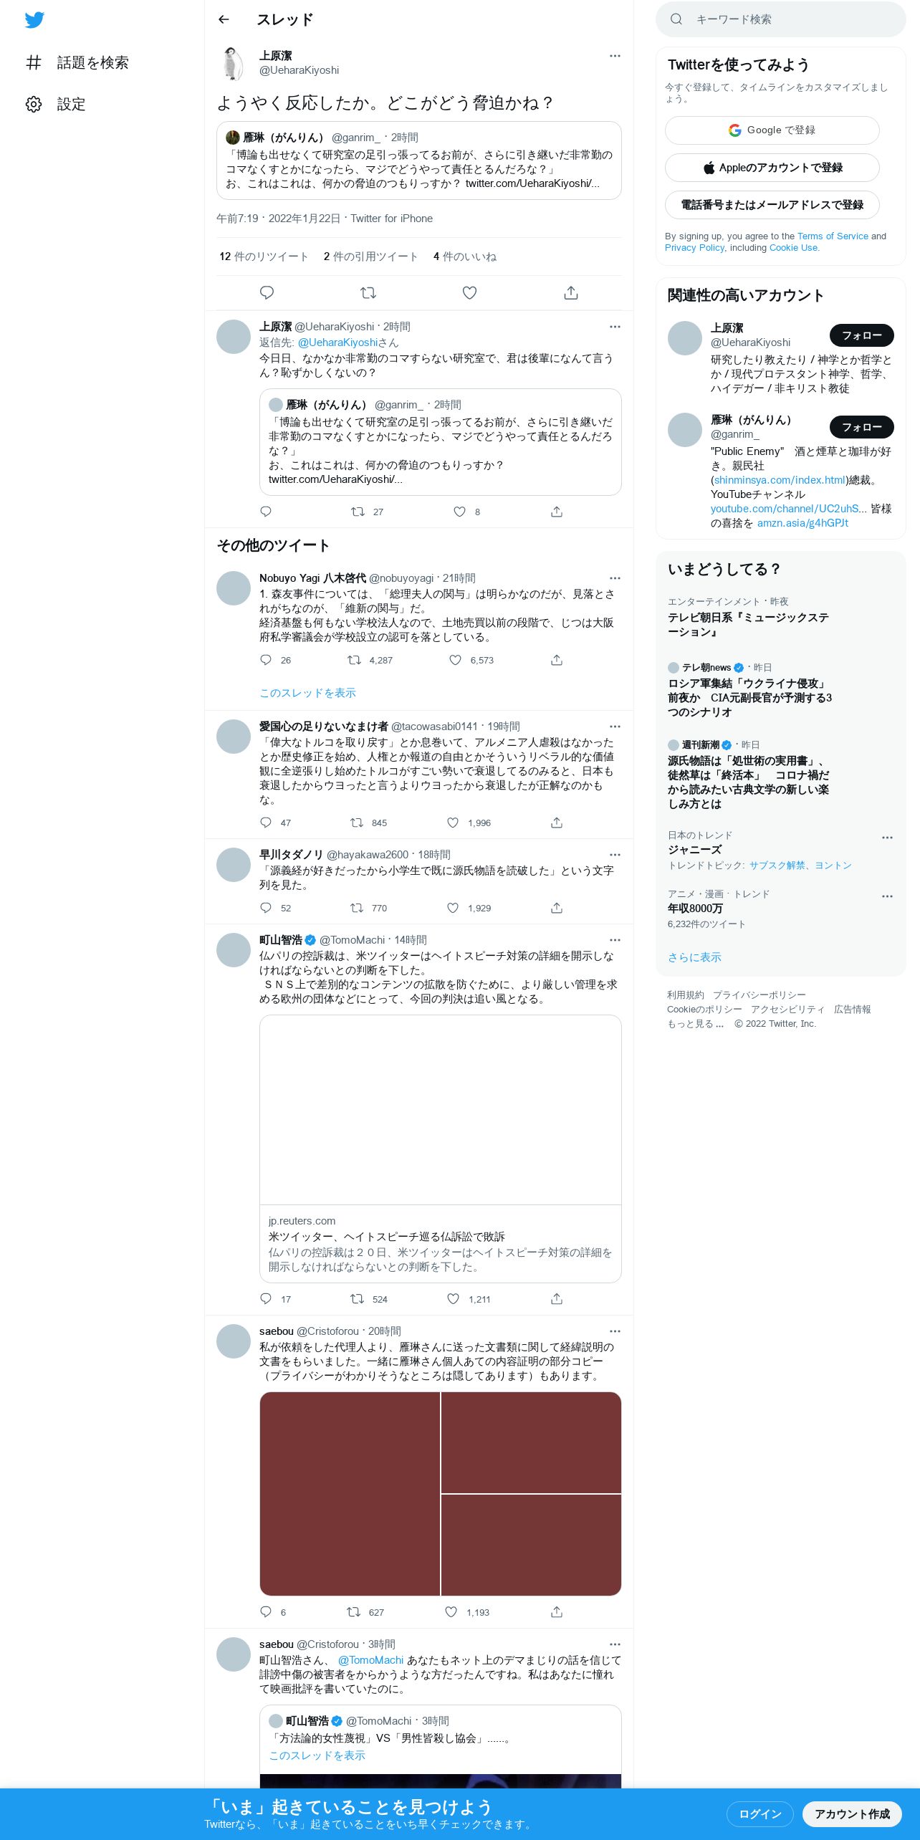Share the 町山智浩 reuters tweet
920x1840 pixels.
(557, 1299)
